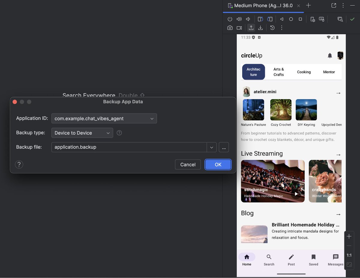This screenshot has height=278, width=360.
Task: Open recent apps with the square button
Action: 300,19
